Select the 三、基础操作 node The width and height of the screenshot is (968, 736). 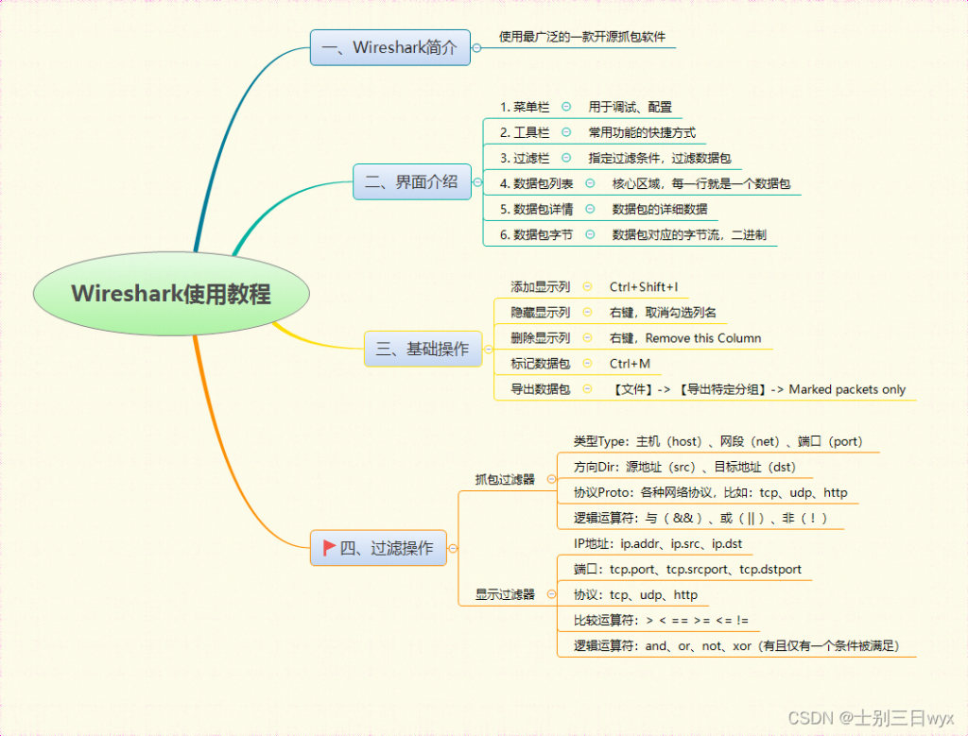[423, 350]
